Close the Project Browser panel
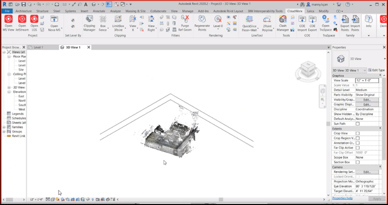The image size is (388, 205). [24, 47]
